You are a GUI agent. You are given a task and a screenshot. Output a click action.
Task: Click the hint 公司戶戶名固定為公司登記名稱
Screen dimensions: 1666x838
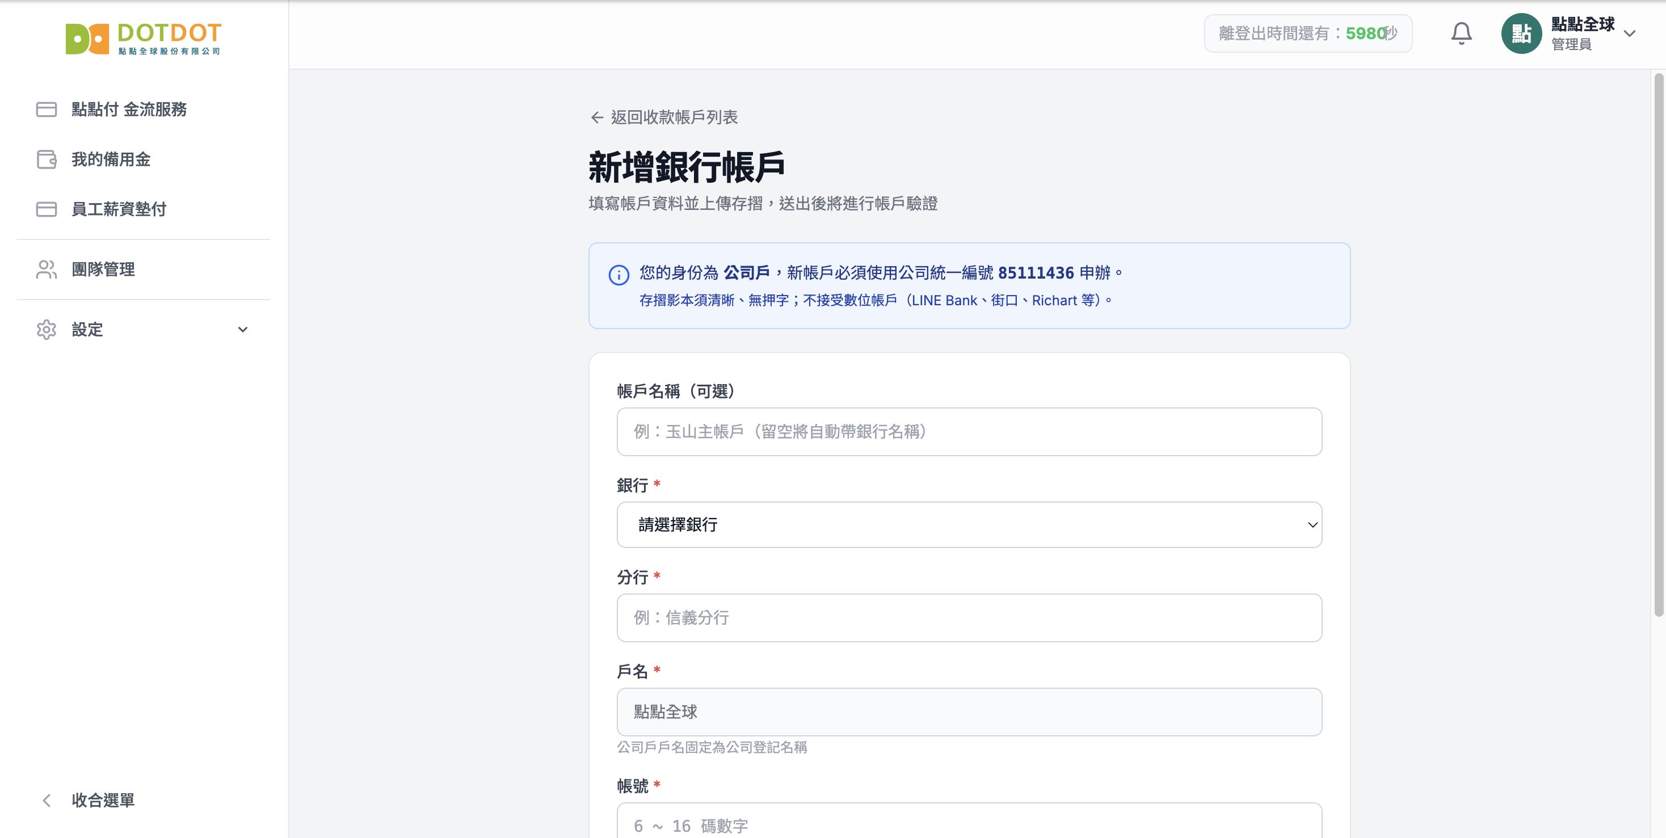(x=712, y=747)
